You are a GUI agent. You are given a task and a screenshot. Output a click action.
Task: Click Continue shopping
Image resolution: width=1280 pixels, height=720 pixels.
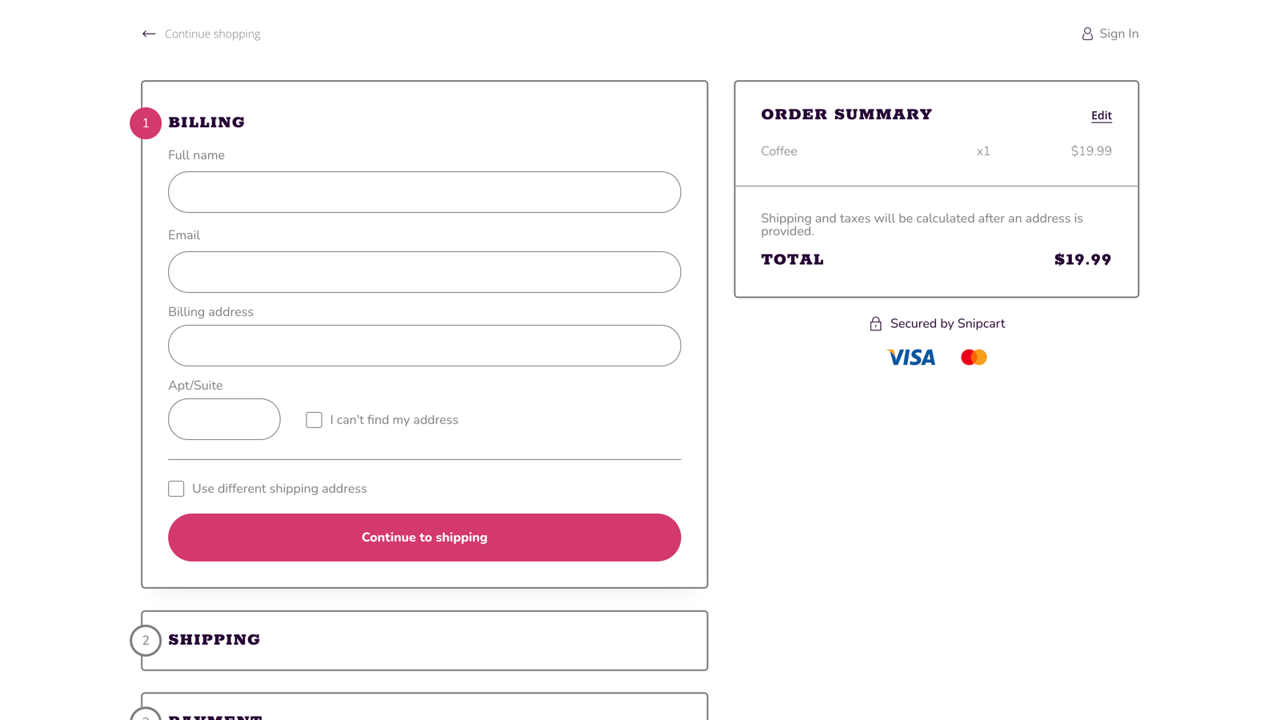point(211,34)
